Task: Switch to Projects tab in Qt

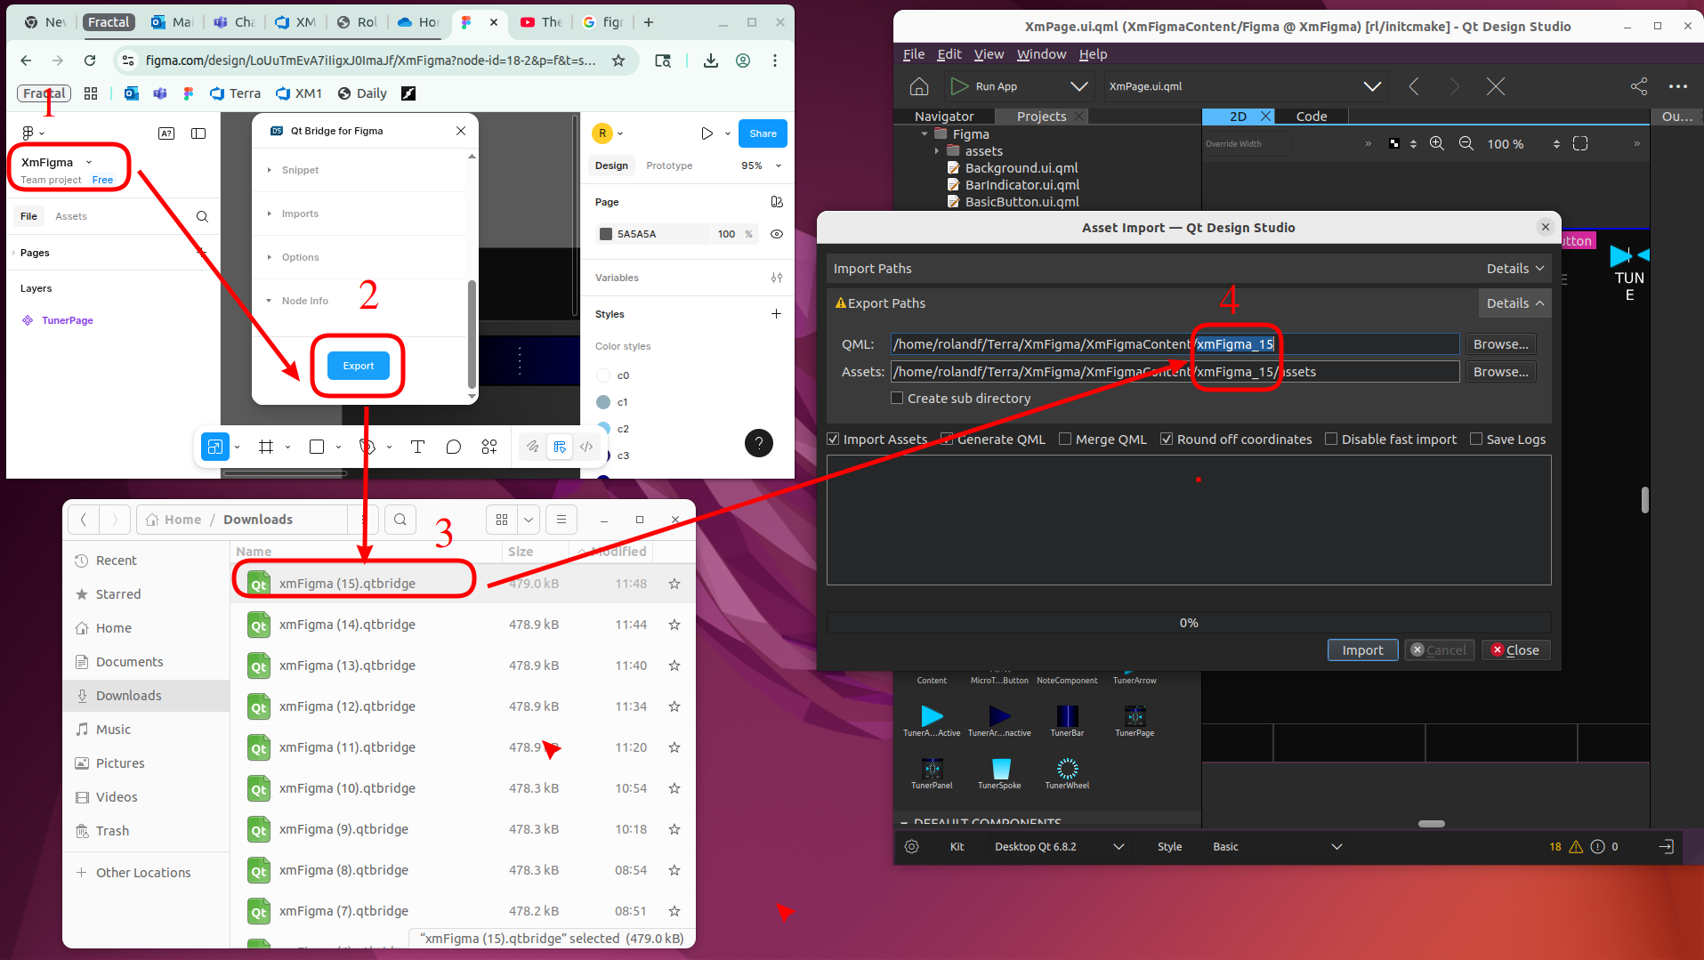Action: tap(1041, 117)
